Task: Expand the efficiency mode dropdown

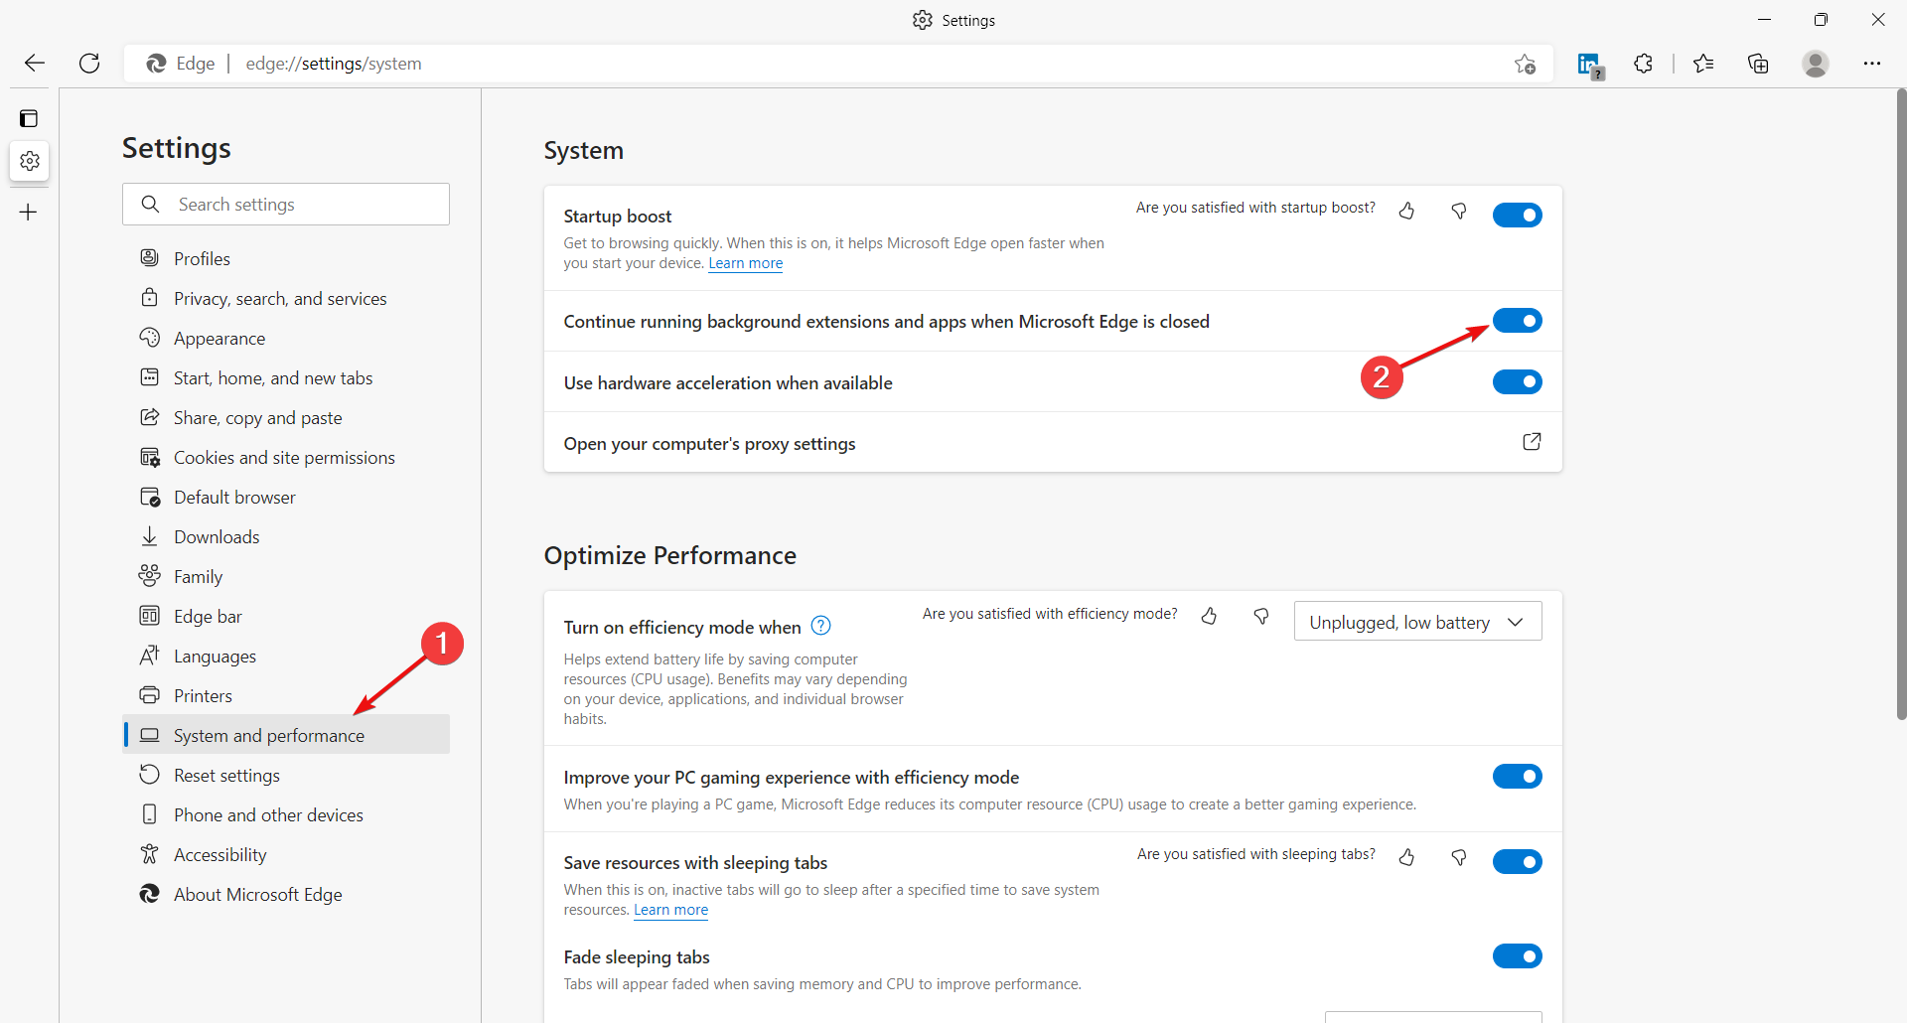Action: [x=1417, y=622]
